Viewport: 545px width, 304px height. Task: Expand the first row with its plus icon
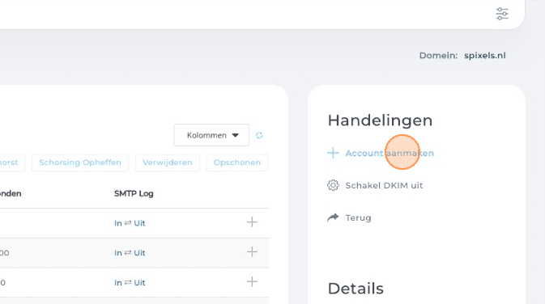point(252,222)
